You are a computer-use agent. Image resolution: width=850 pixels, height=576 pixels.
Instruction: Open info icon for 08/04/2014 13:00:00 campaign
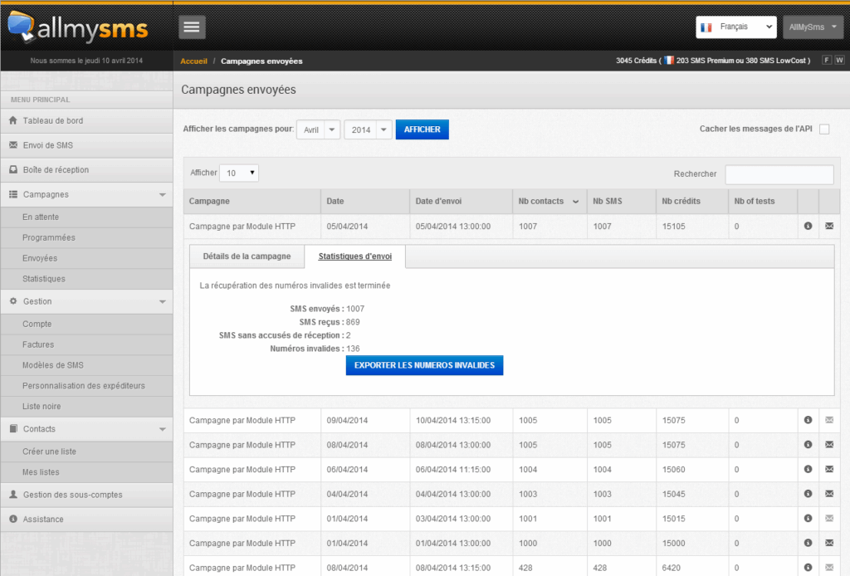(x=808, y=444)
